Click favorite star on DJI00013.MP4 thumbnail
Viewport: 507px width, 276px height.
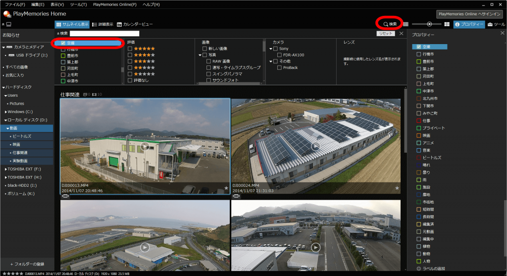point(226,188)
